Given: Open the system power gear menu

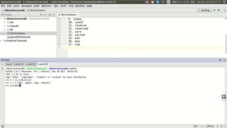Looking at the screenshot, I should point(224,2).
